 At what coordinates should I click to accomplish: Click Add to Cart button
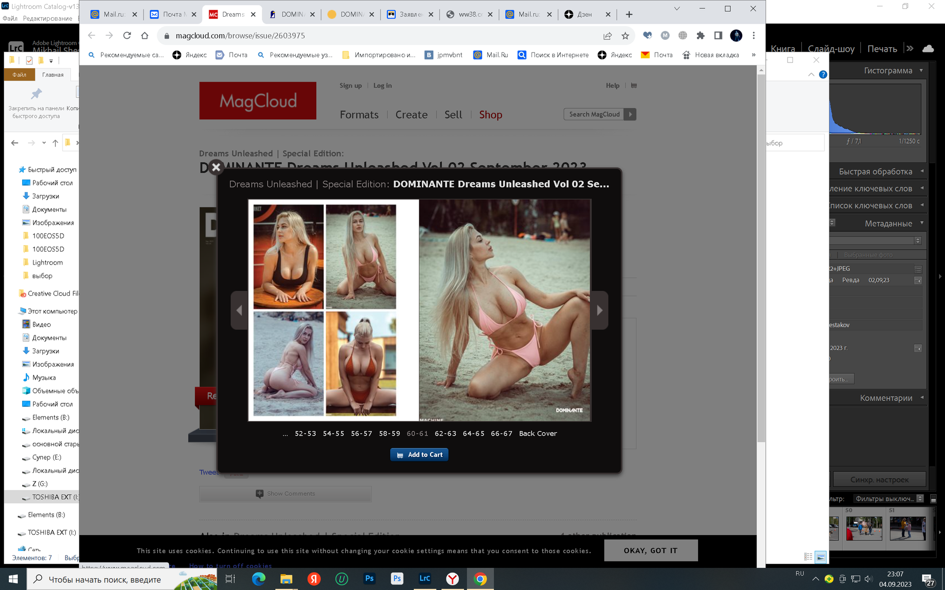pyautogui.click(x=419, y=455)
